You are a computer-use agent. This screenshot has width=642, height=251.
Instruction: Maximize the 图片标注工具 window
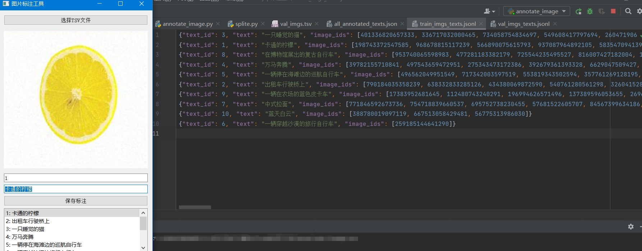[x=120, y=4]
